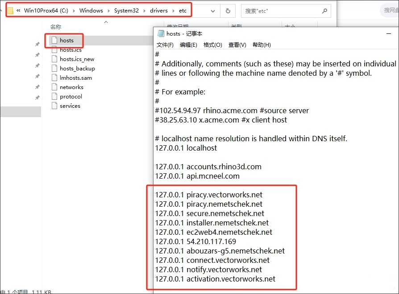Select the hosts.ics_new file

click(77, 59)
